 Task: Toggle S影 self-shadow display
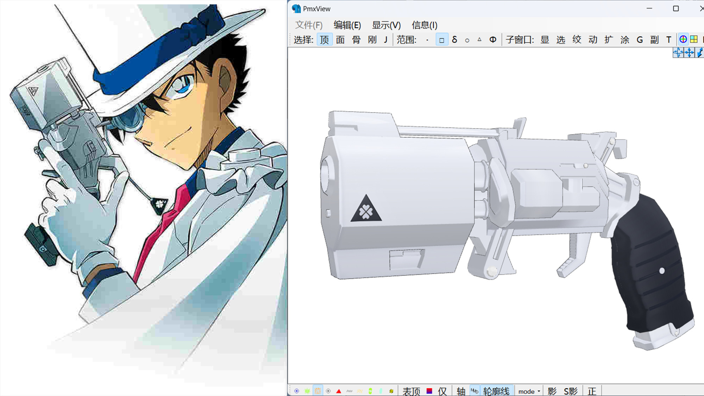point(571,391)
